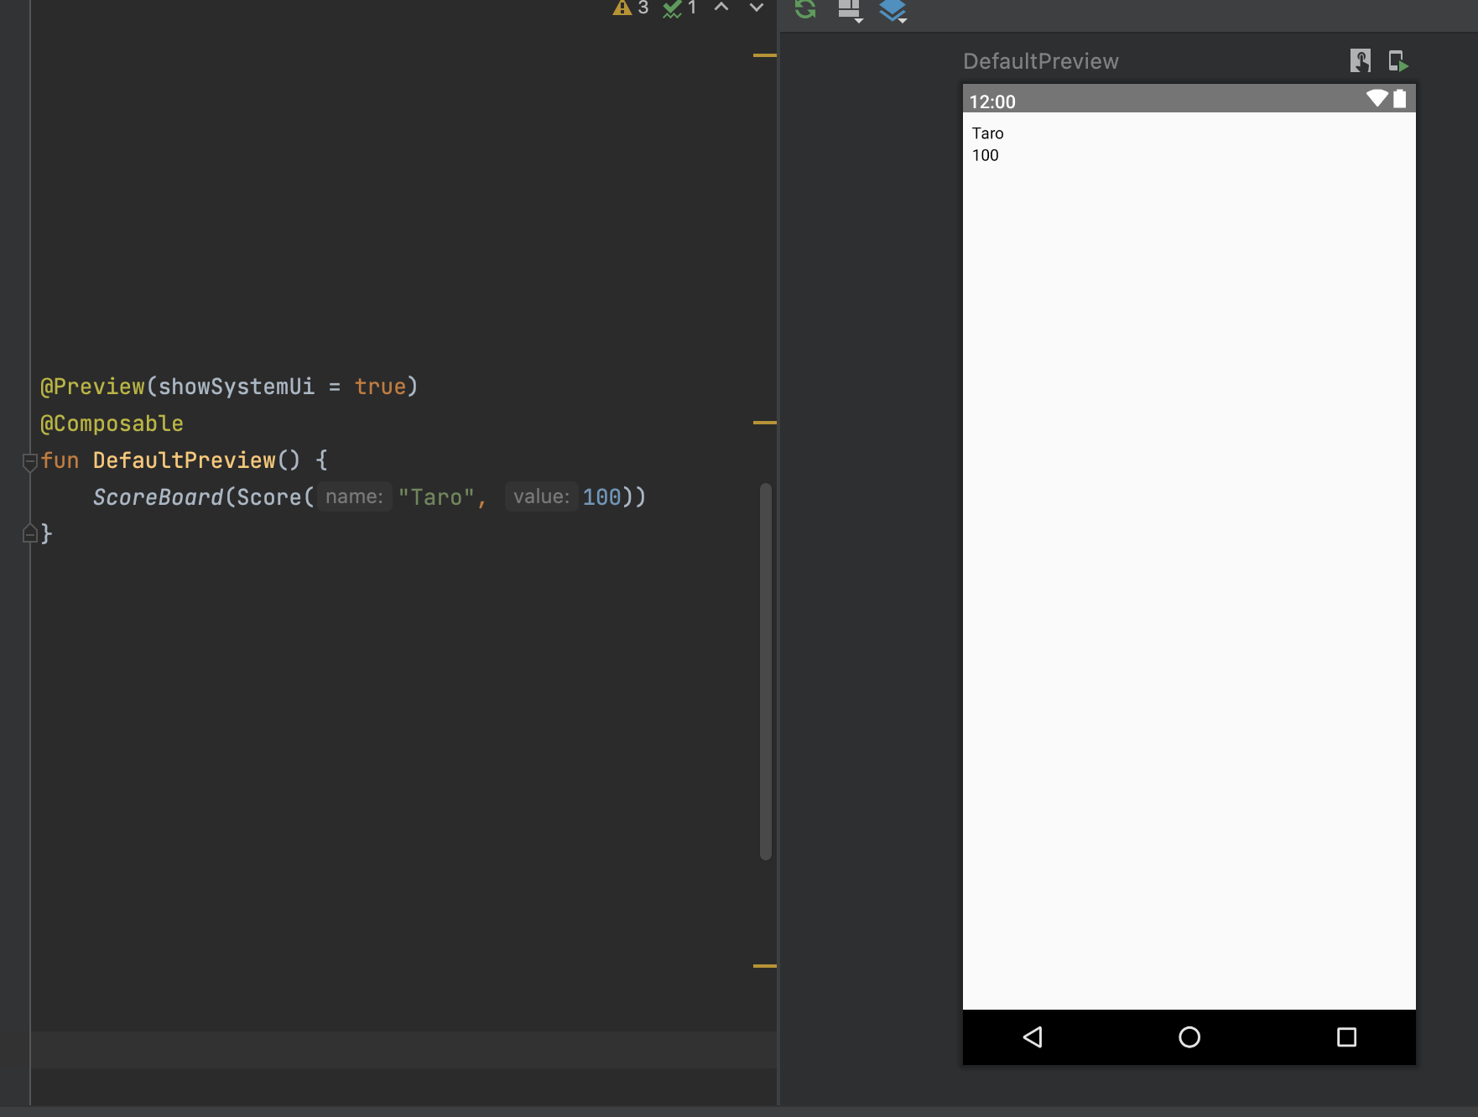Click the @Composable annotation
Viewport: 1478px width, 1117px height.
point(112,423)
